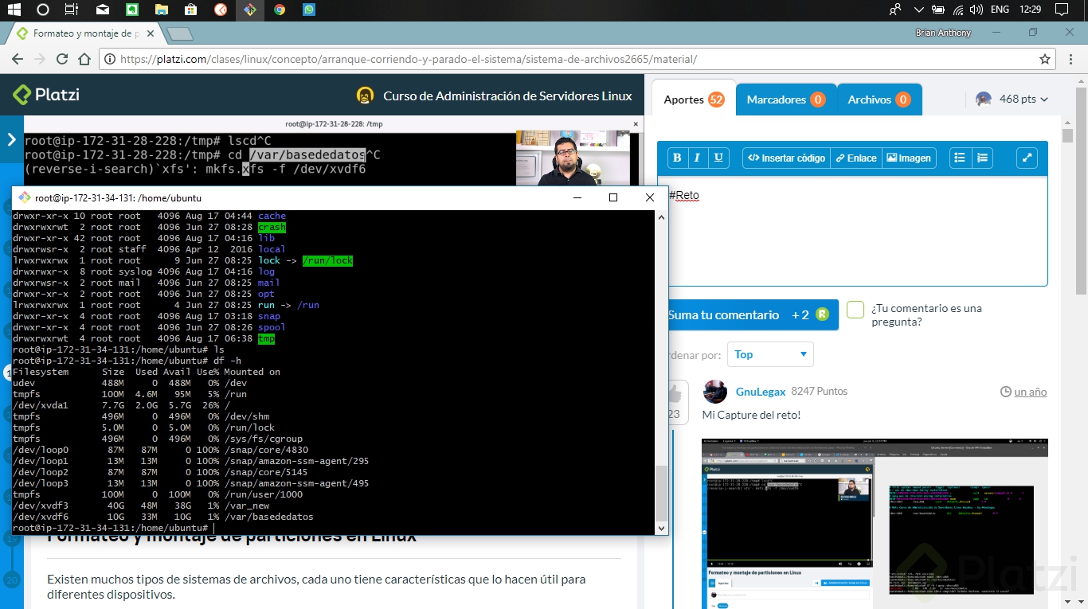1088x609 pixels.
Task: Open GnuLegax's profile link
Action: [761, 392]
